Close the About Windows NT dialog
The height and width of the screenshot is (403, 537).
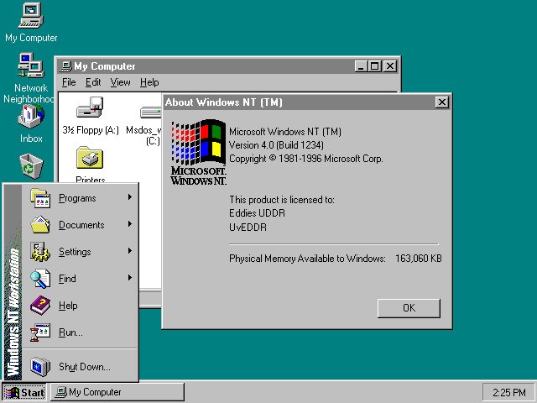click(x=441, y=102)
